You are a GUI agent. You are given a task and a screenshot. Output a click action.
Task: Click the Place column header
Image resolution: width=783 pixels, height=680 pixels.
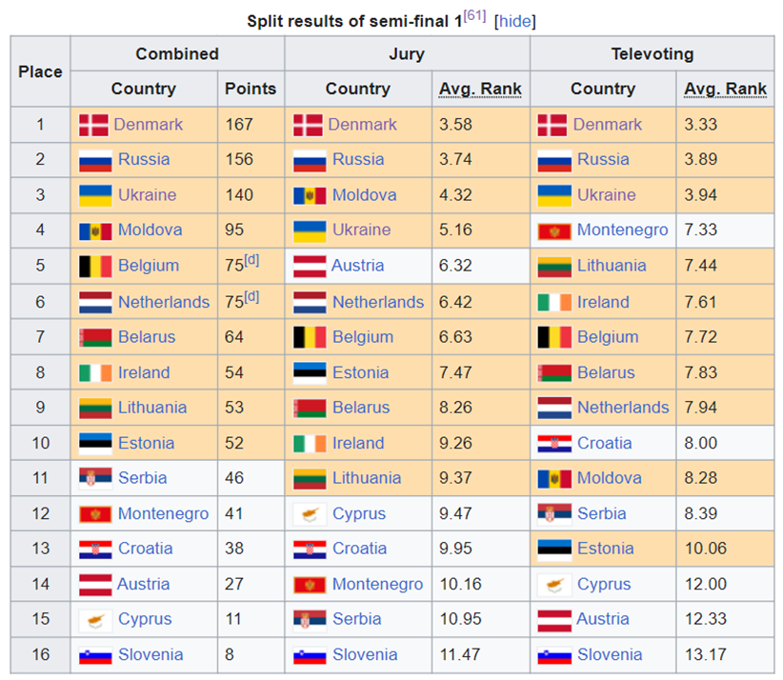[40, 71]
